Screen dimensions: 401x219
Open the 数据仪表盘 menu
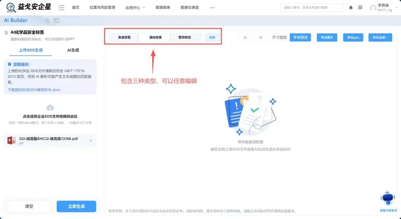tap(189, 8)
